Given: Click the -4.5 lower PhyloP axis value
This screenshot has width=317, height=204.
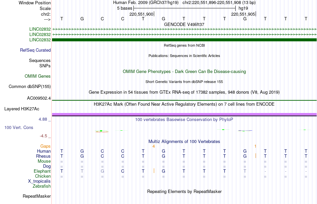Looking at the screenshot, I should tap(43, 136).
